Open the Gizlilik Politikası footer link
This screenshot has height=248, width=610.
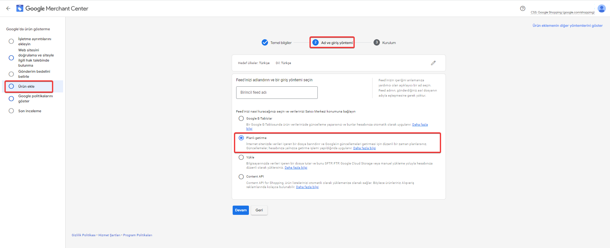pyautogui.click(x=84, y=235)
